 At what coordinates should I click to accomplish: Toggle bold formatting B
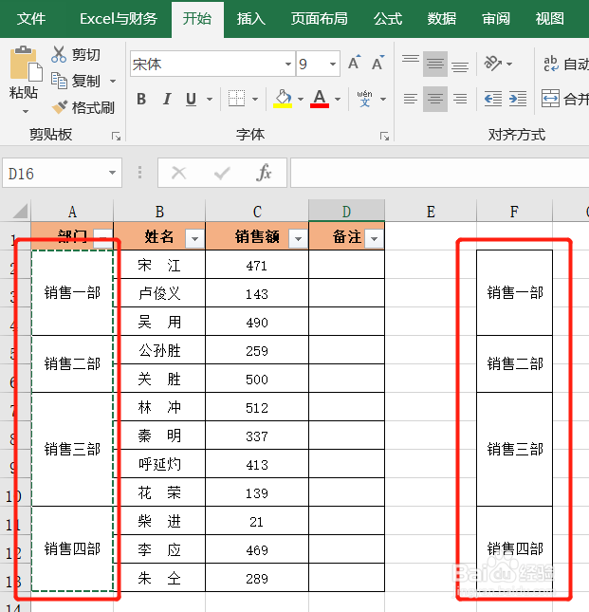click(x=141, y=99)
